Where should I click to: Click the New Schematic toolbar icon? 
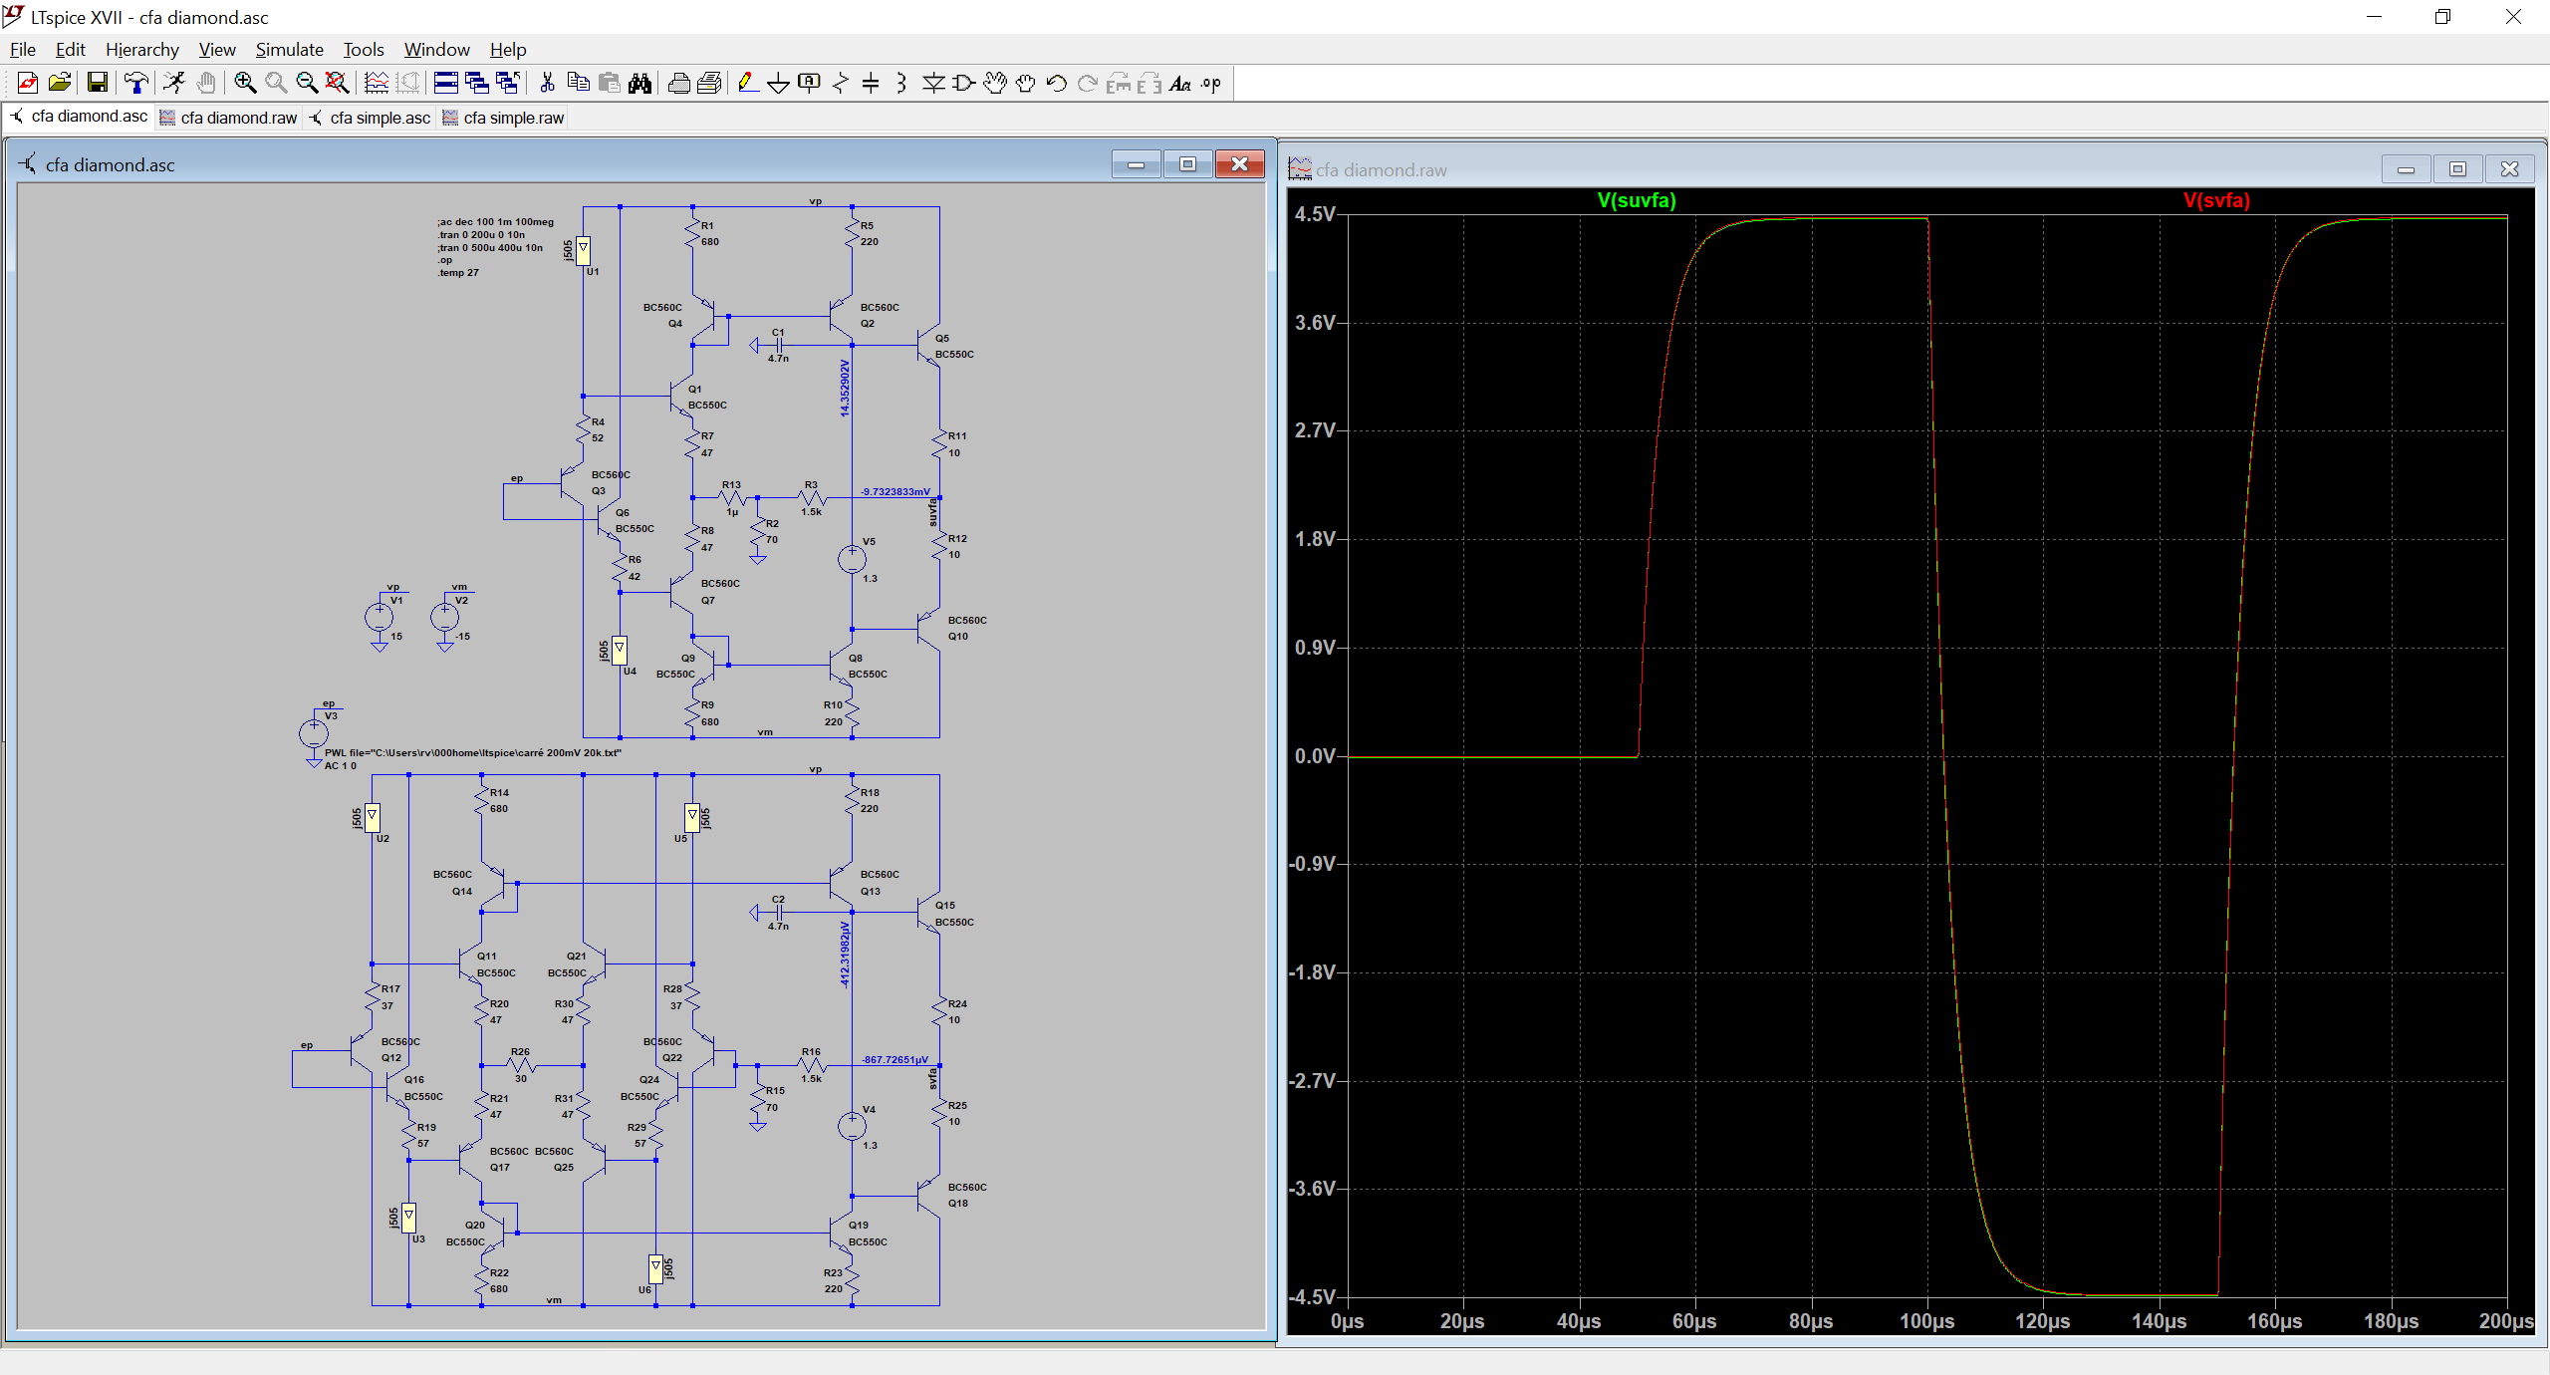[x=28, y=84]
